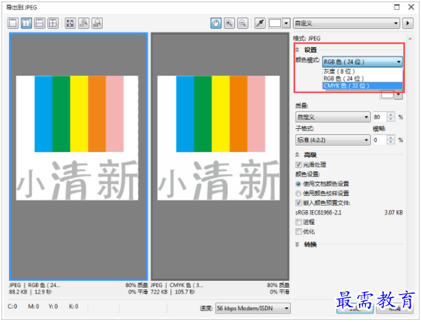Click the white matte color swatch
Viewport: 421px width, 322px height.
[x=387, y=94]
